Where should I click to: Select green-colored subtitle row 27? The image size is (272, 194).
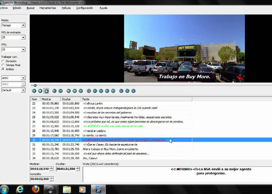(111, 126)
